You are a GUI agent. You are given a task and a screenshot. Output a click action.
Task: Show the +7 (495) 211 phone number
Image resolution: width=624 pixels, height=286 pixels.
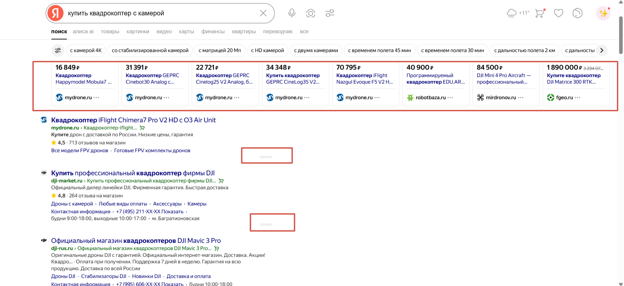[149, 212]
